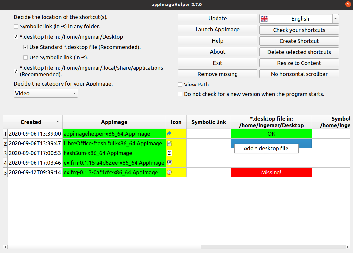The height and width of the screenshot is (253, 353).
Task: Click the Exit button
Action: coord(217,63)
